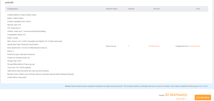Open the User Center link
214x101 pixels.
203,86
